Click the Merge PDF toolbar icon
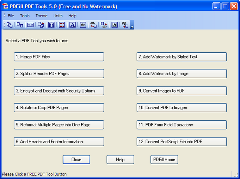 click(x=10, y=25)
